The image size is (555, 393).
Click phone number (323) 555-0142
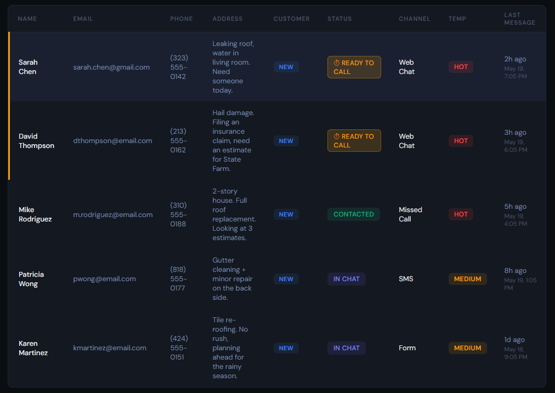pyautogui.click(x=179, y=67)
